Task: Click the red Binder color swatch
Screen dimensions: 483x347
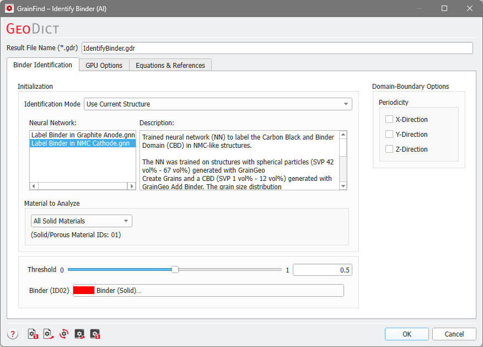Action: pos(84,290)
